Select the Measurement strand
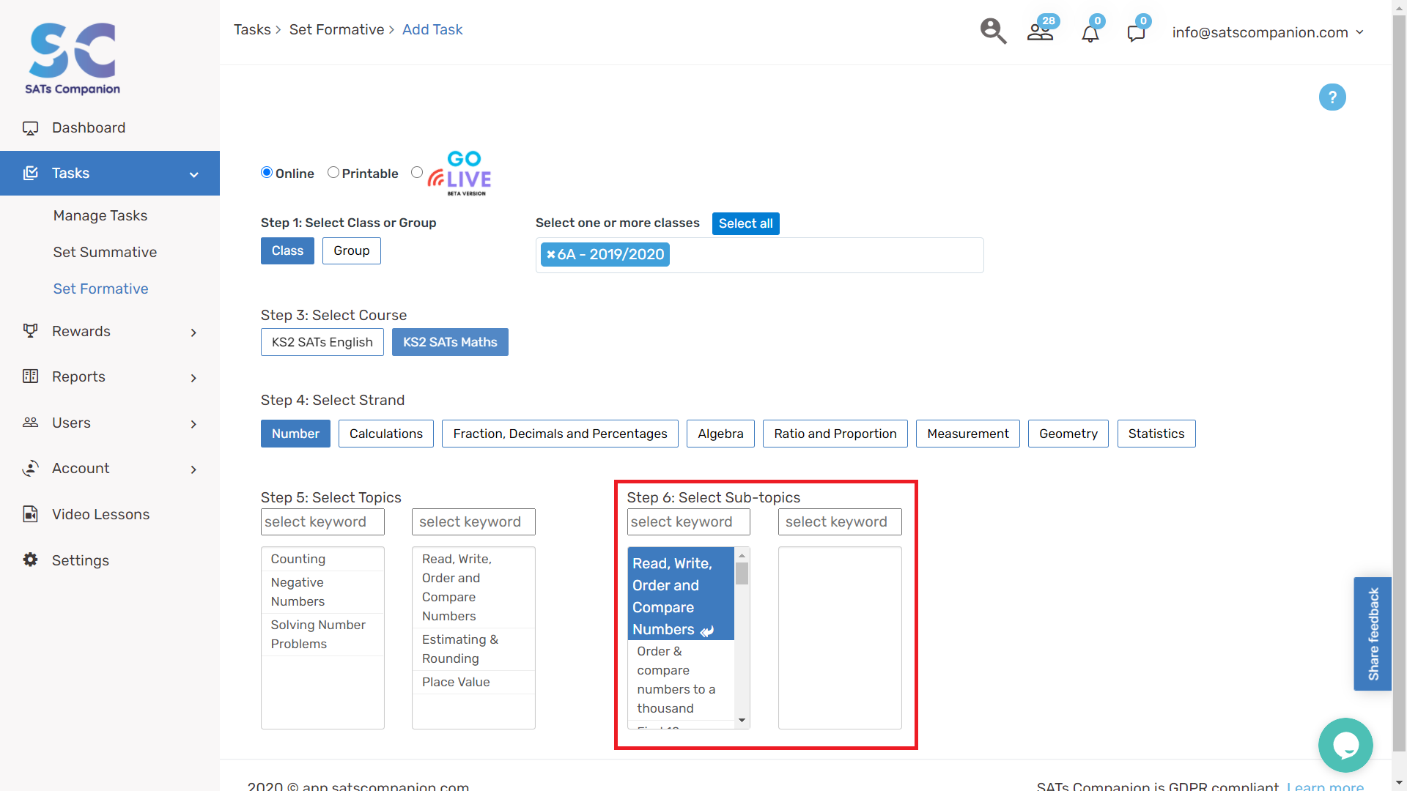 968,434
